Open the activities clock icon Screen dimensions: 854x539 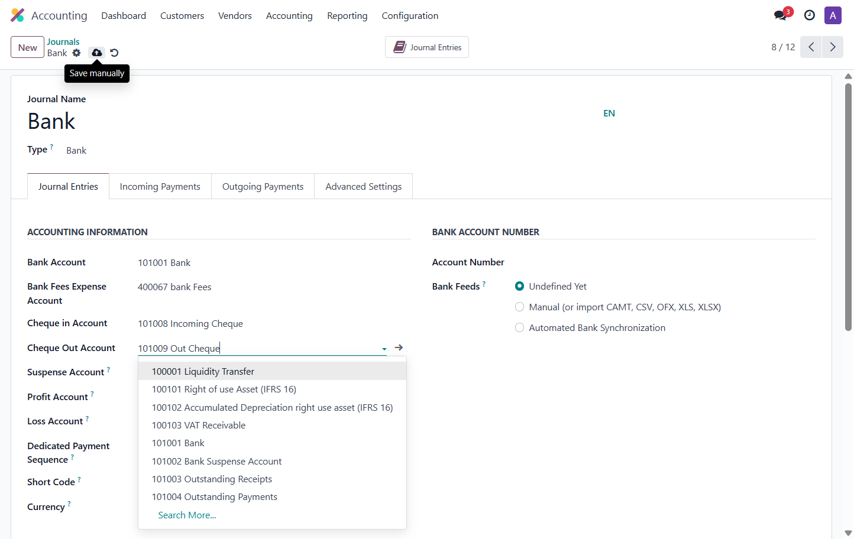810,15
